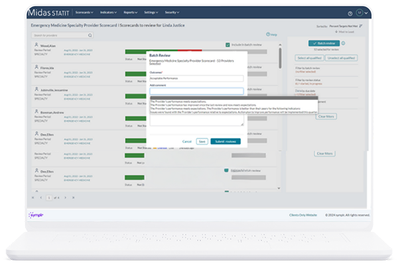Click Bowman, Andrew's green progress bar

[135, 119]
